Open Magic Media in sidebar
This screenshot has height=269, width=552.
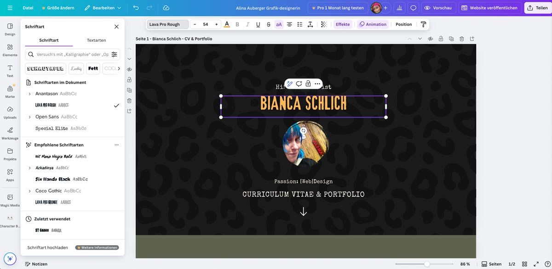tap(10, 200)
